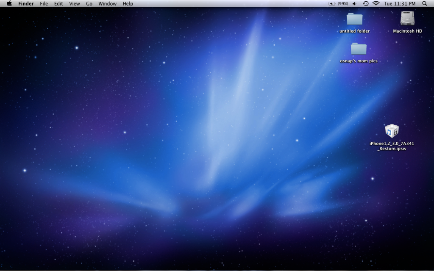Click the battery charging icon

(332, 4)
